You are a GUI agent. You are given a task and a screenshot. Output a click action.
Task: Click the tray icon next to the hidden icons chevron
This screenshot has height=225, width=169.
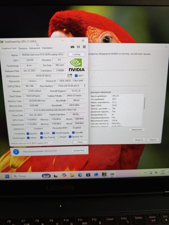pyautogui.click(x=151, y=173)
